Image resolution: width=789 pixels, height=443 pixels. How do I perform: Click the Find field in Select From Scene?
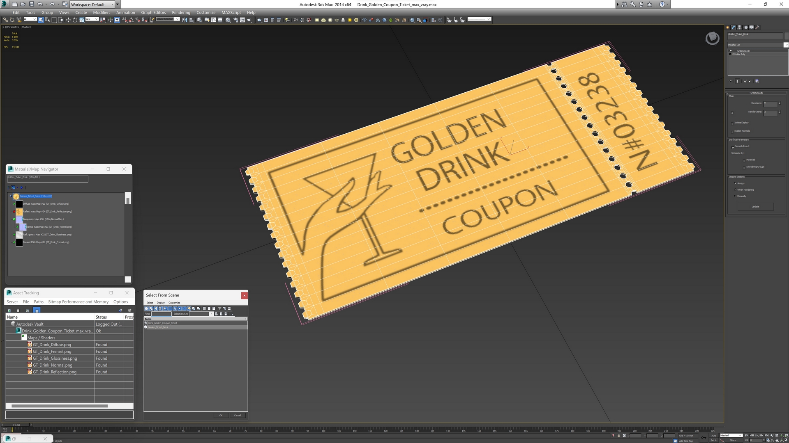click(x=161, y=314)
